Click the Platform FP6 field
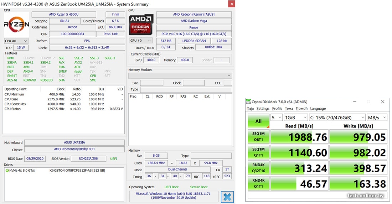 tap(87, 41)
